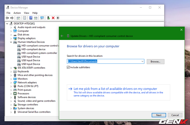Click the Print queues printer icon

[15, 90]
